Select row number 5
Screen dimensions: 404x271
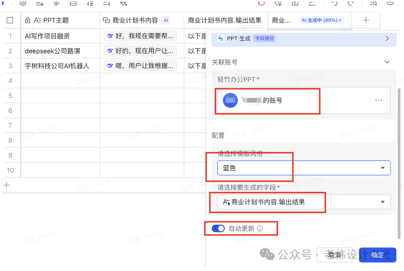tap(10, 96)
